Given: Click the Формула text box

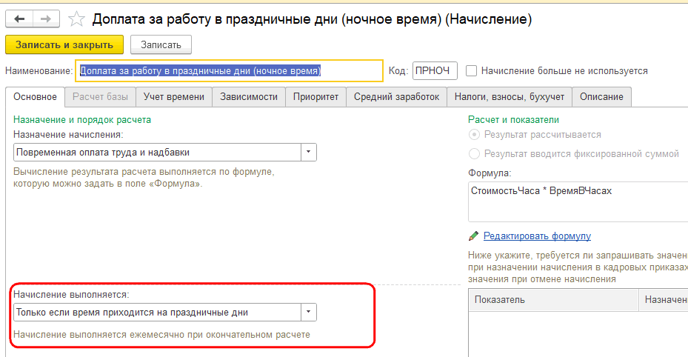Looking at the screenshot, I should 578,202.
